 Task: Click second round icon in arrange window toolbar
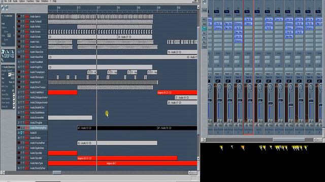tap(7, 8)
